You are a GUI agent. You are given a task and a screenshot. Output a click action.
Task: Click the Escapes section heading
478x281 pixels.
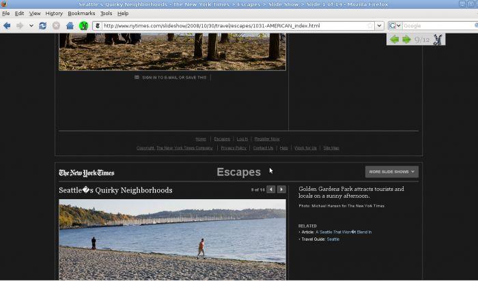[x=239, y=172]
